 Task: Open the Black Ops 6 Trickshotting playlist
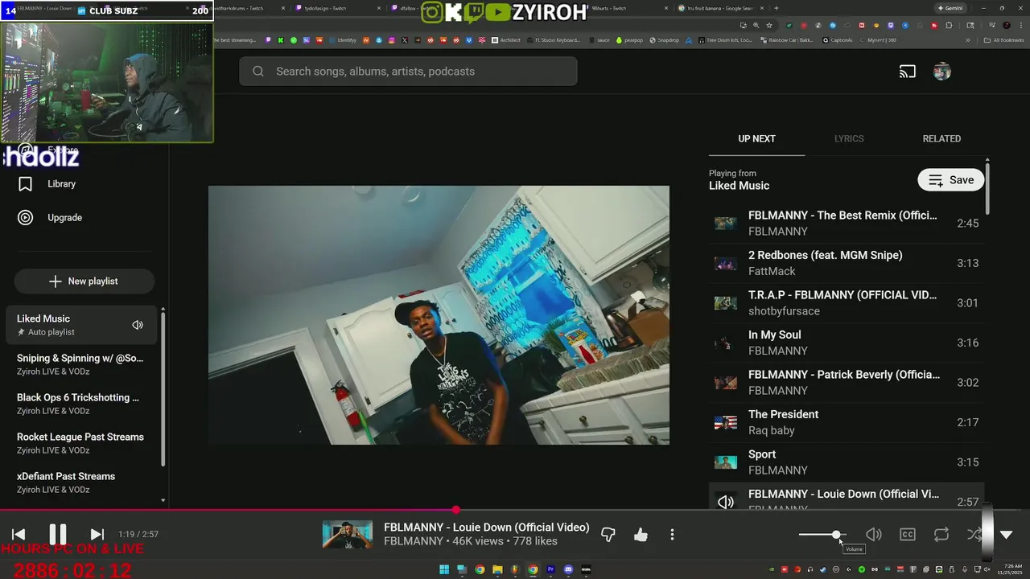[82, 404]
